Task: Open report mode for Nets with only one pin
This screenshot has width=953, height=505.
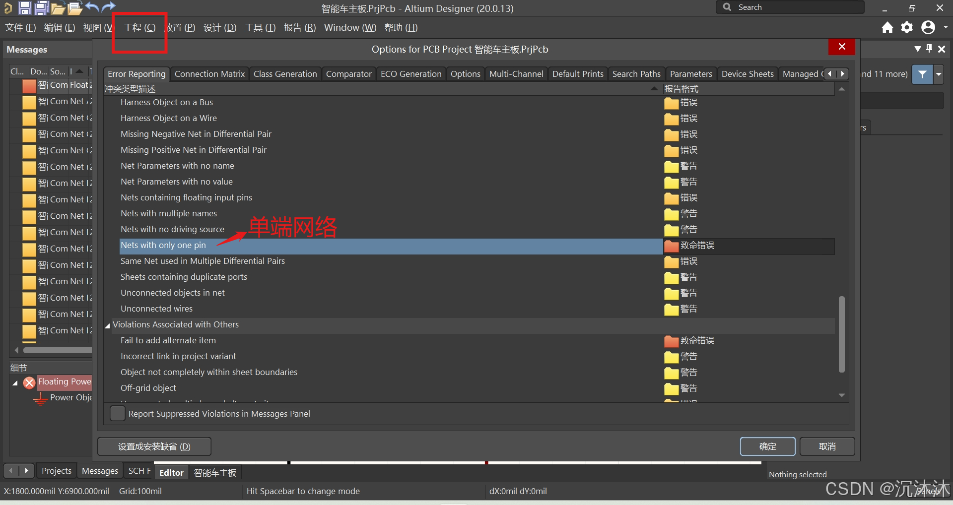Action: point(749,246)
